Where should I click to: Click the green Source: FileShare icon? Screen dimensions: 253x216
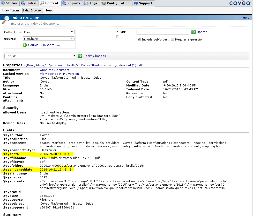coord(25,45)
